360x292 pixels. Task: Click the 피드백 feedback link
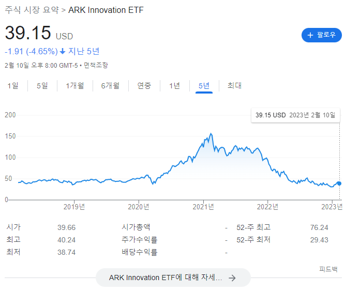coord(328,269)
